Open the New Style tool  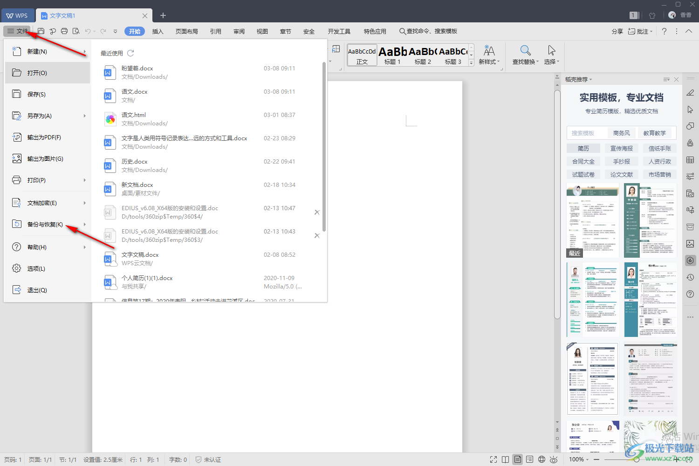click(489, 55)
